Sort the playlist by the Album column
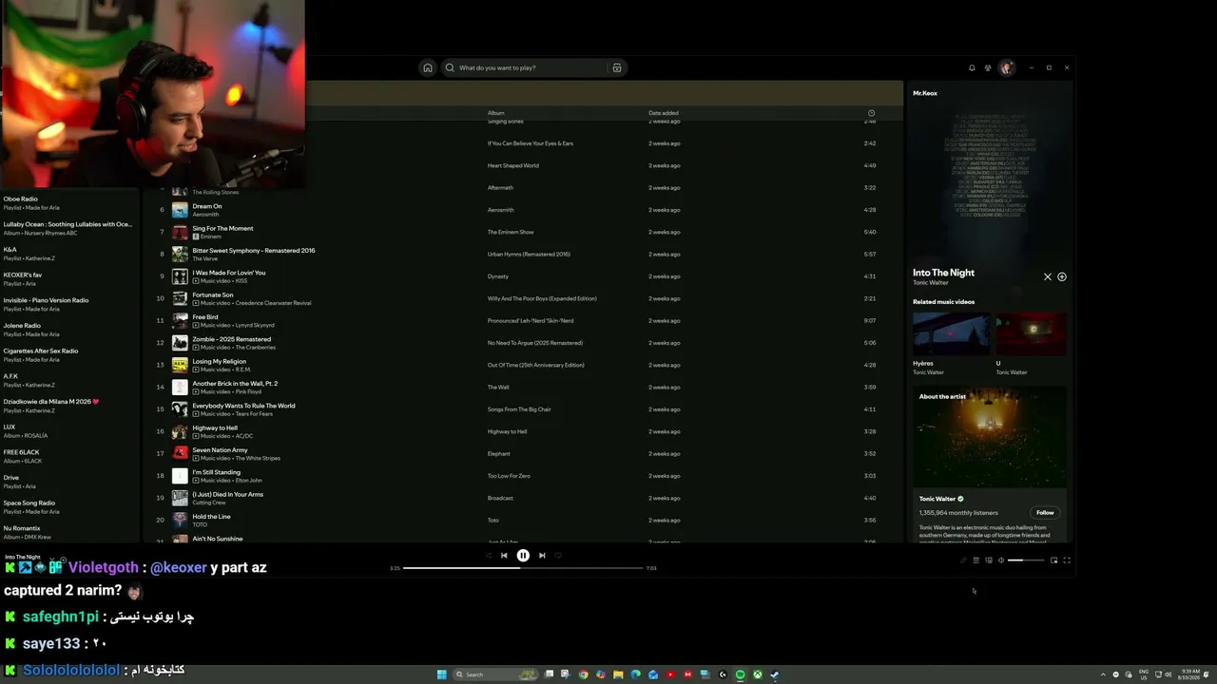 pyautogui.click(x=496, y=113)
